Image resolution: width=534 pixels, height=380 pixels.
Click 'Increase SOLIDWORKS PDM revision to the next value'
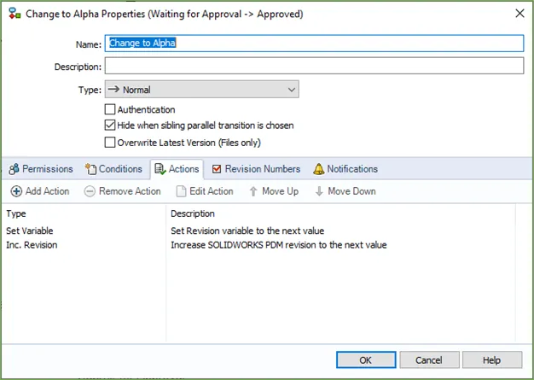[279, 245]
